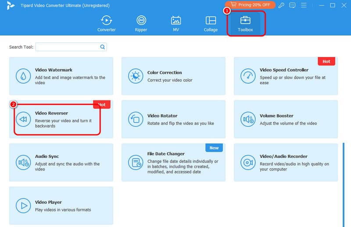This screenshot has width=351, height=227.
Task: Open the MV tab
Action: [x=176, y=24]
